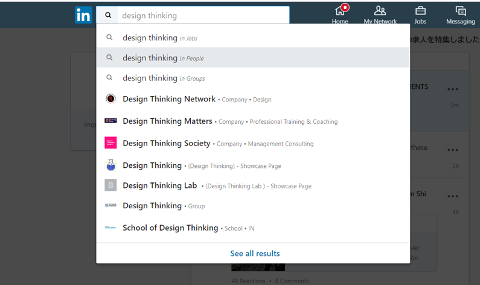Viewport: 480px width, 285px height.
Task: Open the three-dots menu on the 2h post
Action: [453, 150]
